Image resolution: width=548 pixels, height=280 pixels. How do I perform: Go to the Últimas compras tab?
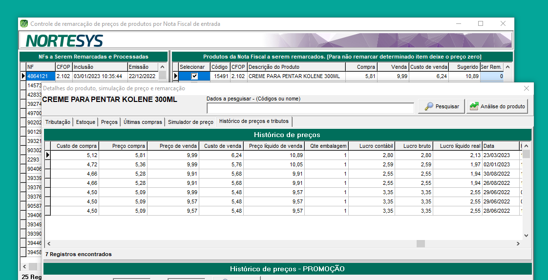point(143,122)
